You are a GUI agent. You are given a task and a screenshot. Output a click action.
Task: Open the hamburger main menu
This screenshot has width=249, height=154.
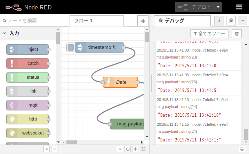click(x=239, y=7)
